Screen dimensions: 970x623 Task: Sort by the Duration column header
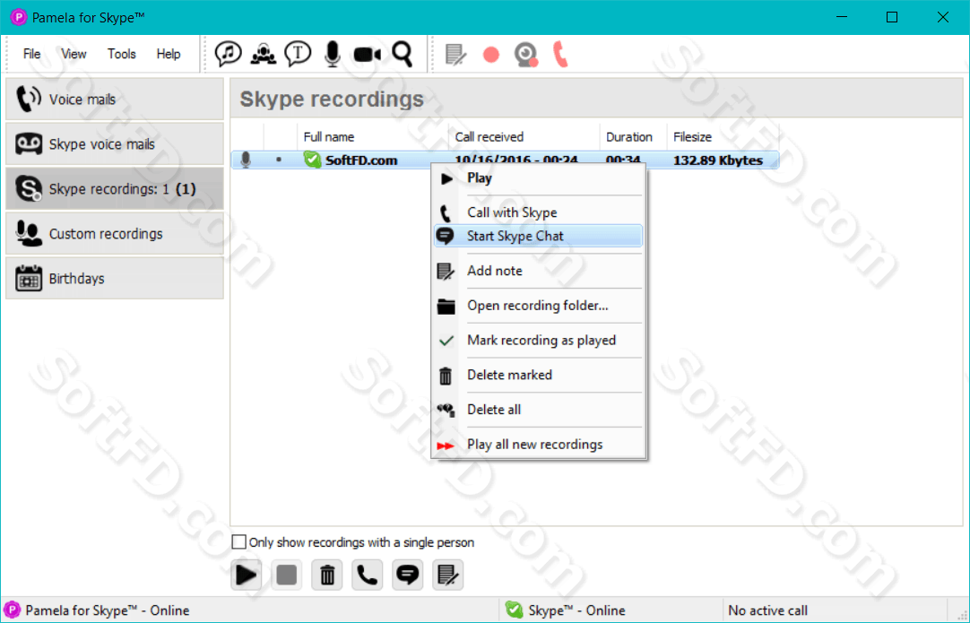pyautogui.click(x=633, y=137)
